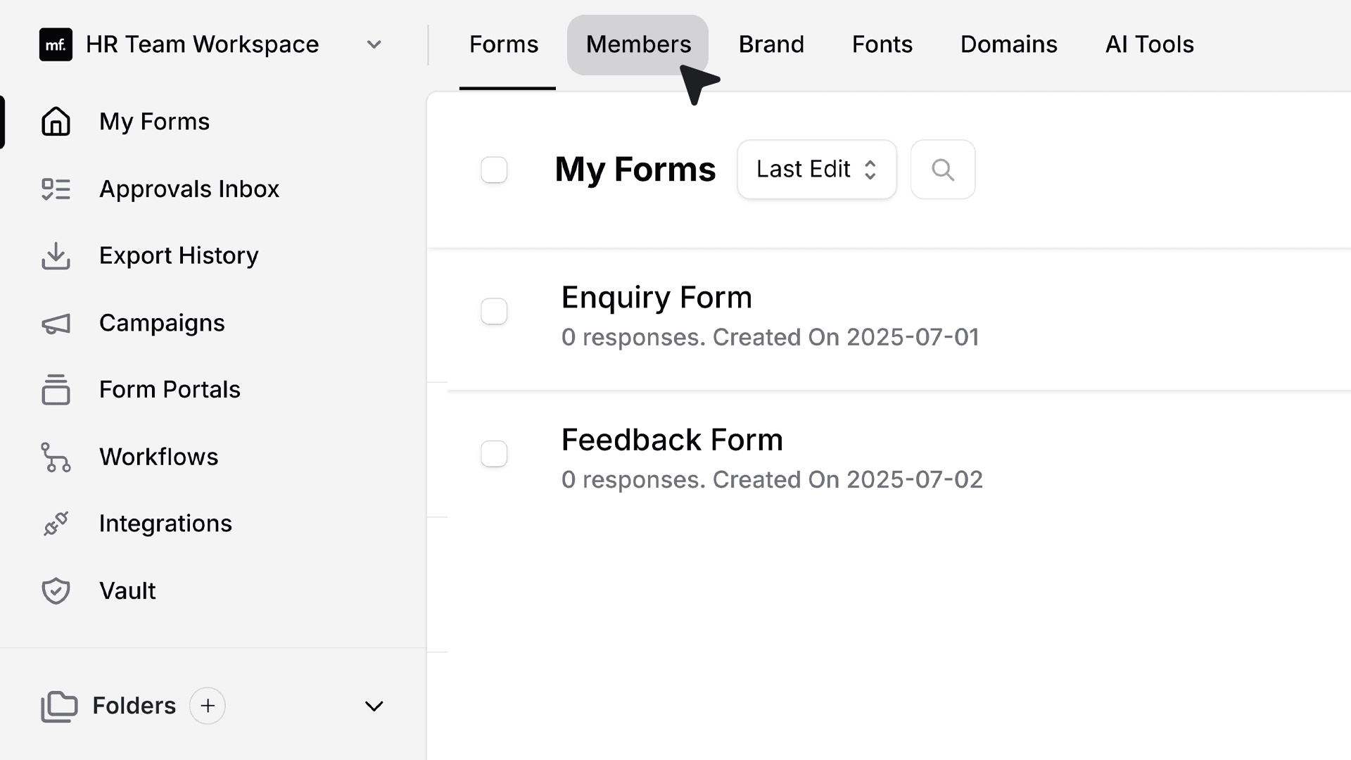Screen dimensions: 1351x760
Task: Open the Domains tab
Action: tap(1009, 44)
